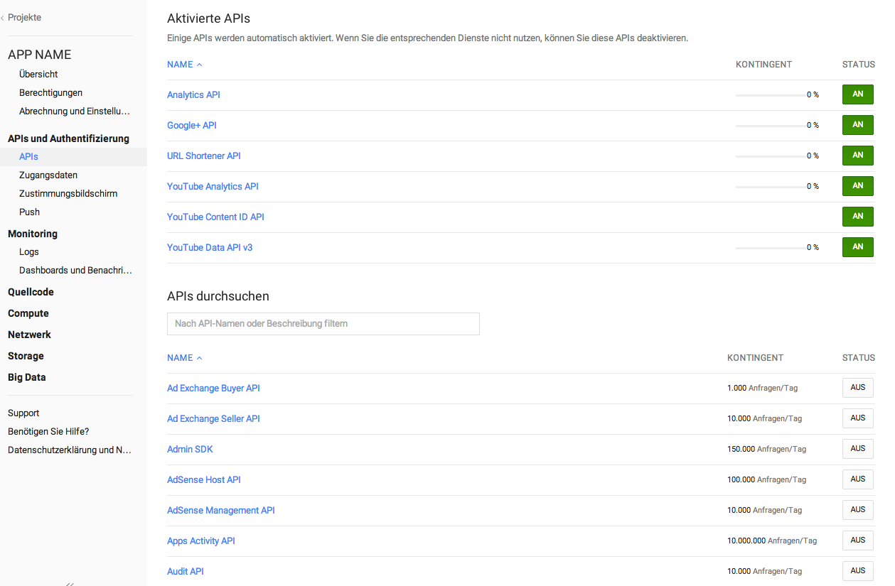
Task: Deactivate YouTube Data API v3
Action: point(858,247)
